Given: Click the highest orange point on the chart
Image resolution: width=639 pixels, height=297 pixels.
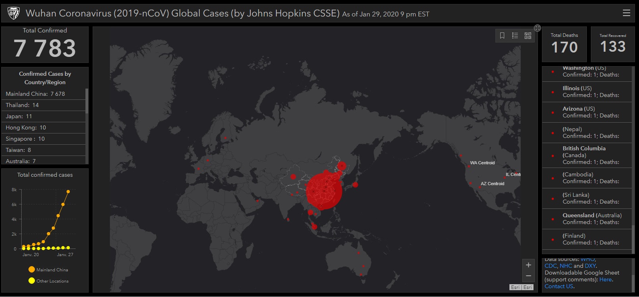Looking at the screenshot, I should (68, 192).
